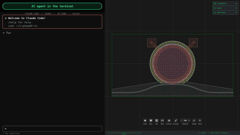Switch Theme with the sun icon
Image resolution: width=240 pixels, height=135 pixels.
[200, 121]
